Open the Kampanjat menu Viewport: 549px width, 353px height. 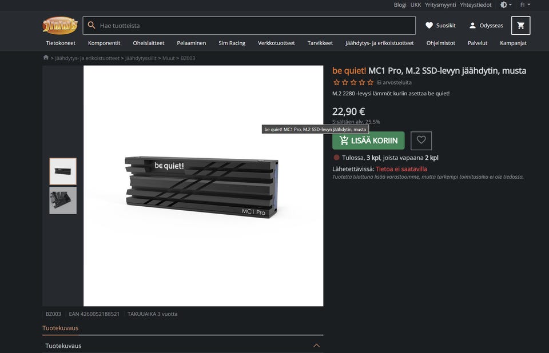(x=513, y=43)
